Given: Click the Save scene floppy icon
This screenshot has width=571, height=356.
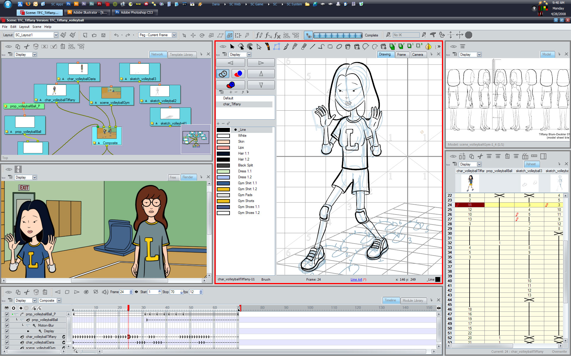Looking at the screenshot, I should (x=103, y=35).
